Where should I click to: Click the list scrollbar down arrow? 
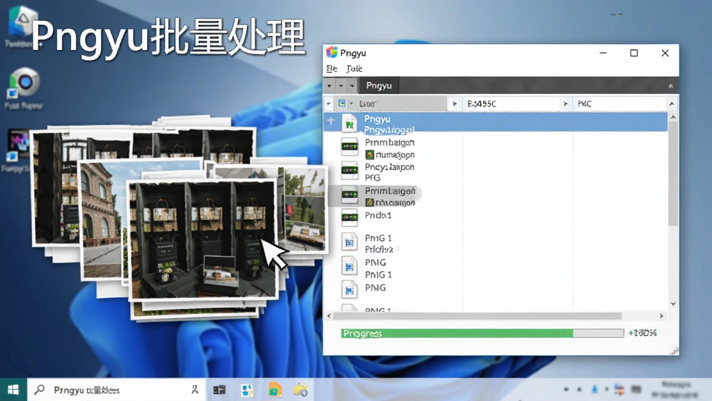[x=673, y=304]
